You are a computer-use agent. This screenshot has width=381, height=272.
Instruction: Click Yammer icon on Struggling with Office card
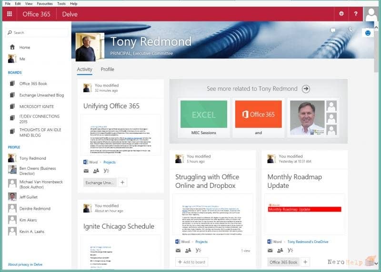[198, 250]
